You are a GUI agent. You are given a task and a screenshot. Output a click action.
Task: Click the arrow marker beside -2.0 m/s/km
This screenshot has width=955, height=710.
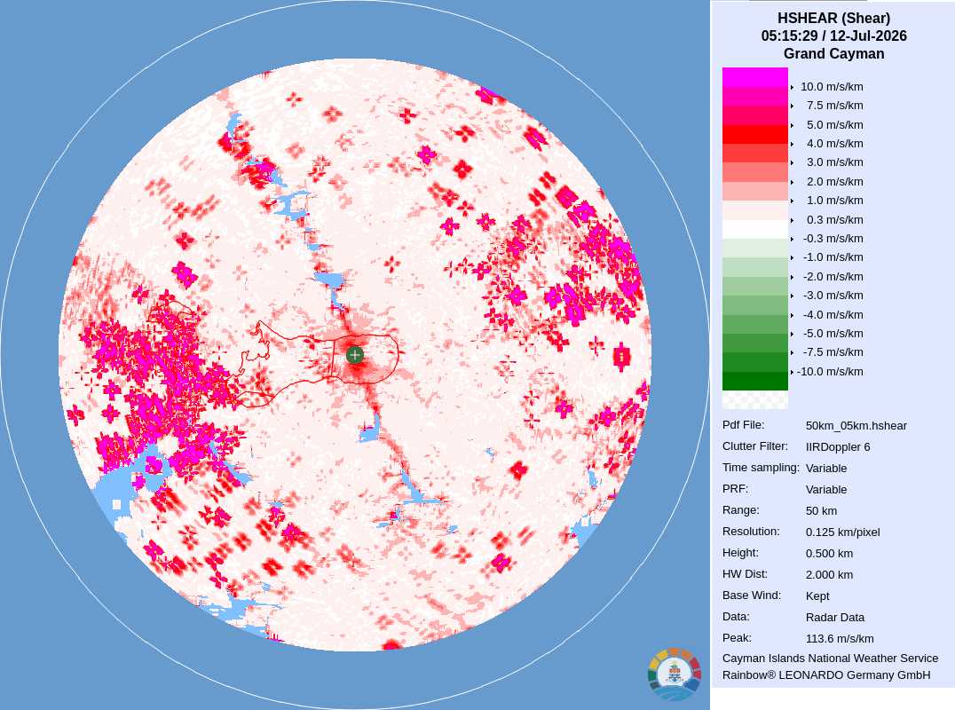pyautogui.click(x=792, y=277)
